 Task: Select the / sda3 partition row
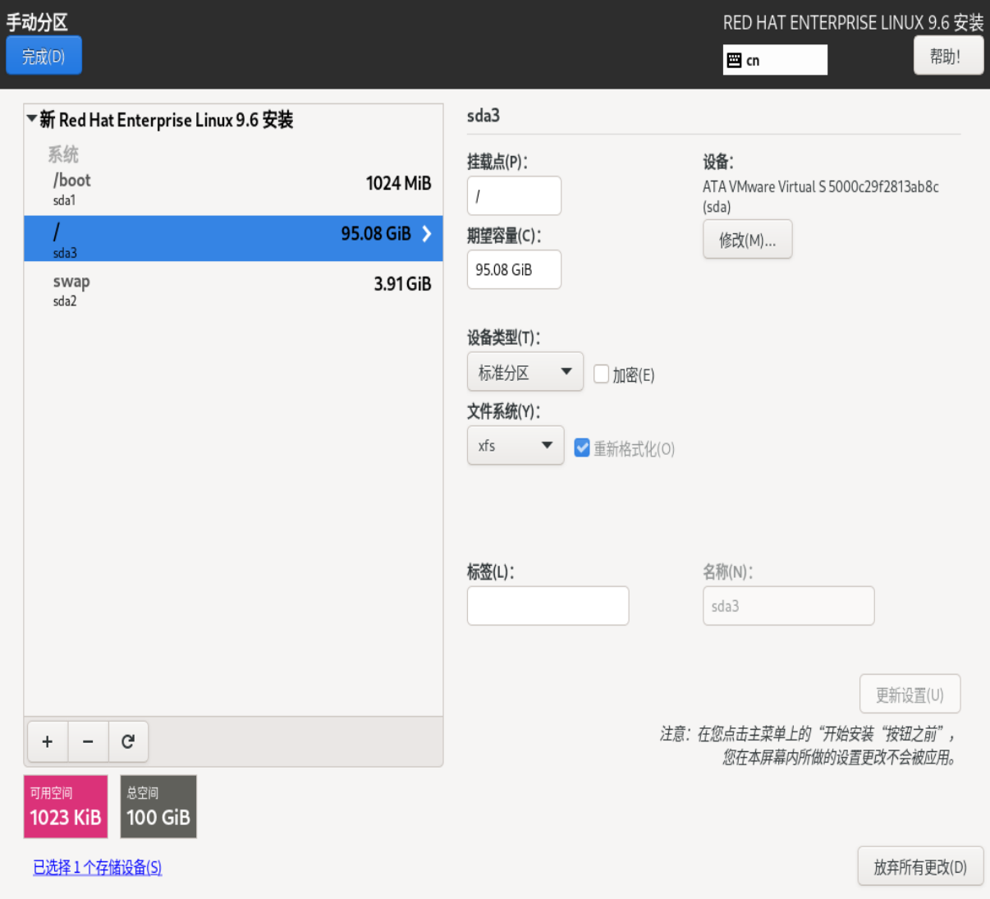pyautogui.click(x=234, y=238)
